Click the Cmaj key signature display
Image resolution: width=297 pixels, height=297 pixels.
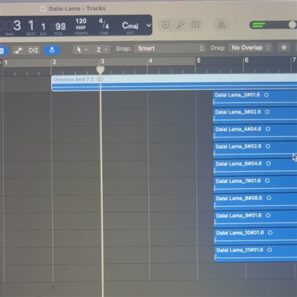130,26
